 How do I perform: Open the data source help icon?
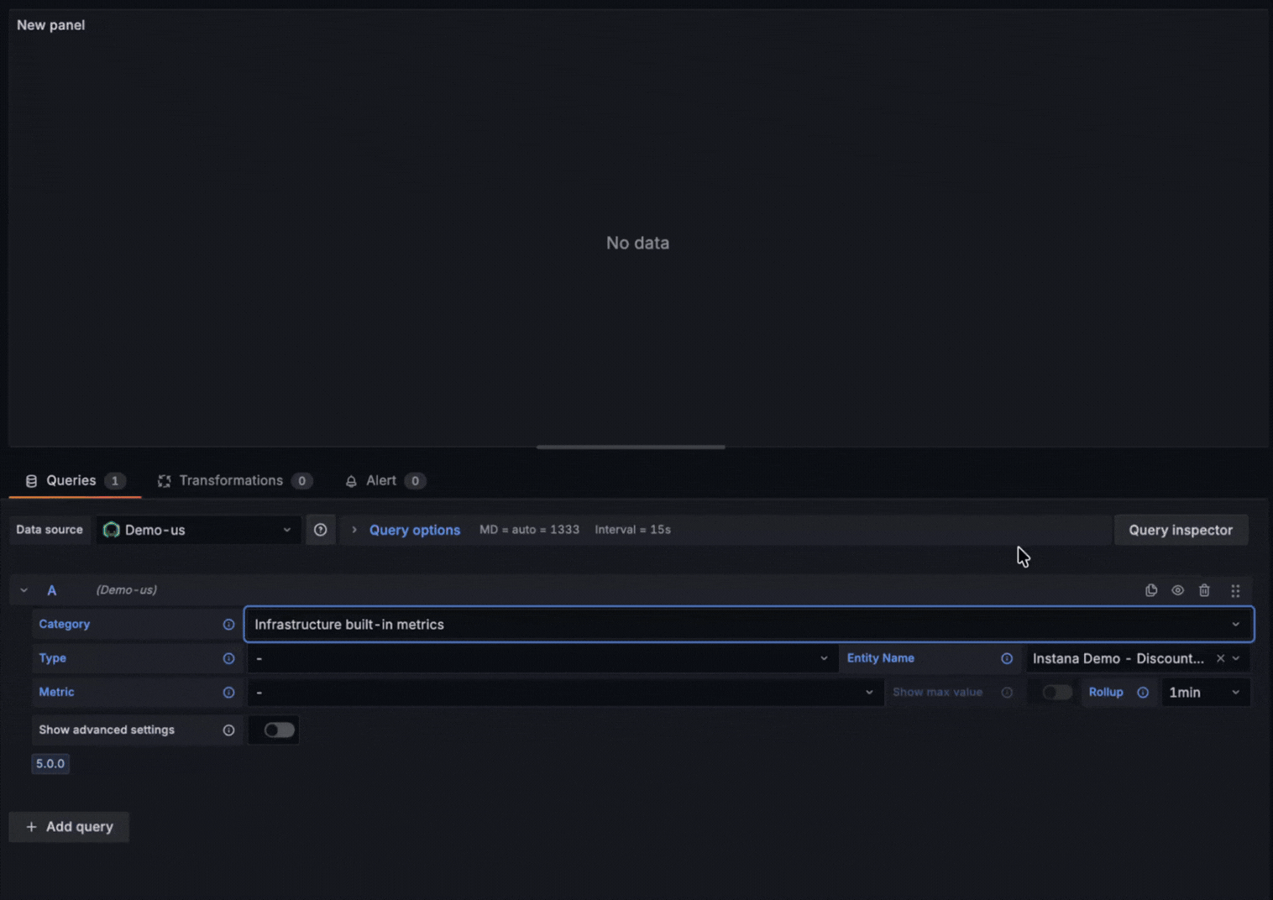click(321, 530)
